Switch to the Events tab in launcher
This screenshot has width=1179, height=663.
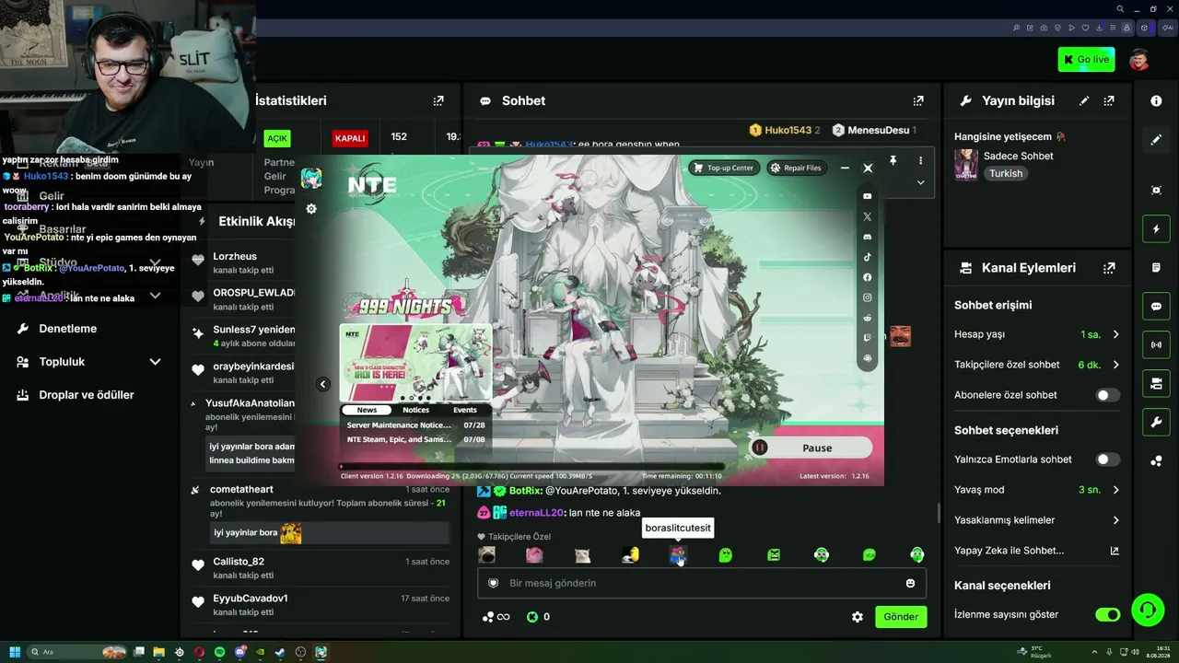pyautogui.click(x=465, y=410)
